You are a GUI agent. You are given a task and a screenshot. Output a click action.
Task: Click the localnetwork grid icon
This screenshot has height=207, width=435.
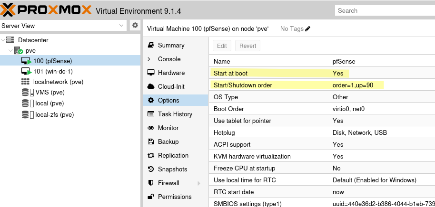(25, 82)
